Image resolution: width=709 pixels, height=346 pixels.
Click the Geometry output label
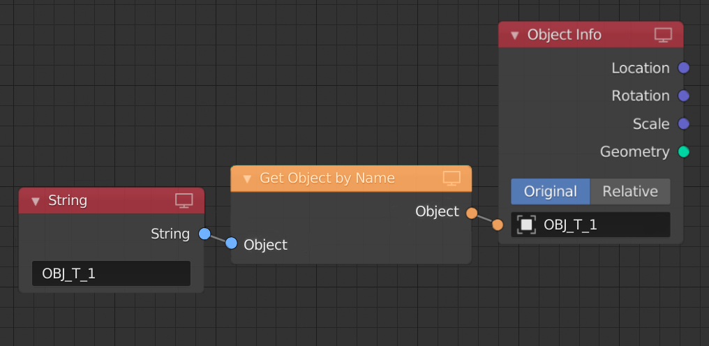pyautogui.click(x=635, y=152)
